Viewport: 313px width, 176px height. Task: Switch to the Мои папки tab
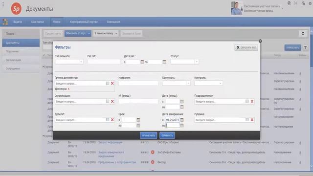38,22
